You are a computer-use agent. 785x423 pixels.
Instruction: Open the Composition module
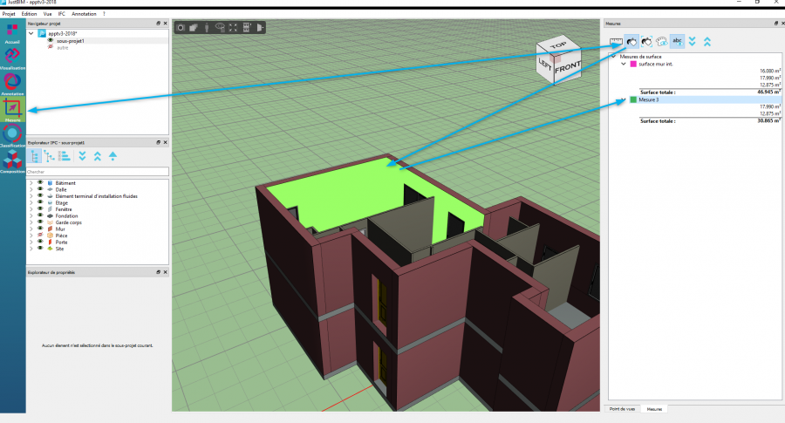12,161
